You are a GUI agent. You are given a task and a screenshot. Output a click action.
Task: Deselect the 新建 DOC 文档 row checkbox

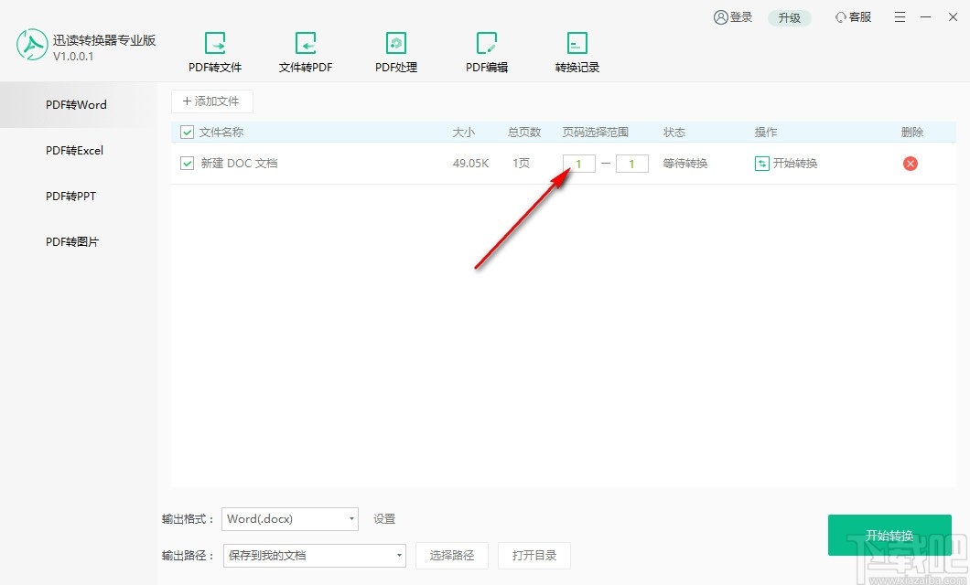click(186, 163)
